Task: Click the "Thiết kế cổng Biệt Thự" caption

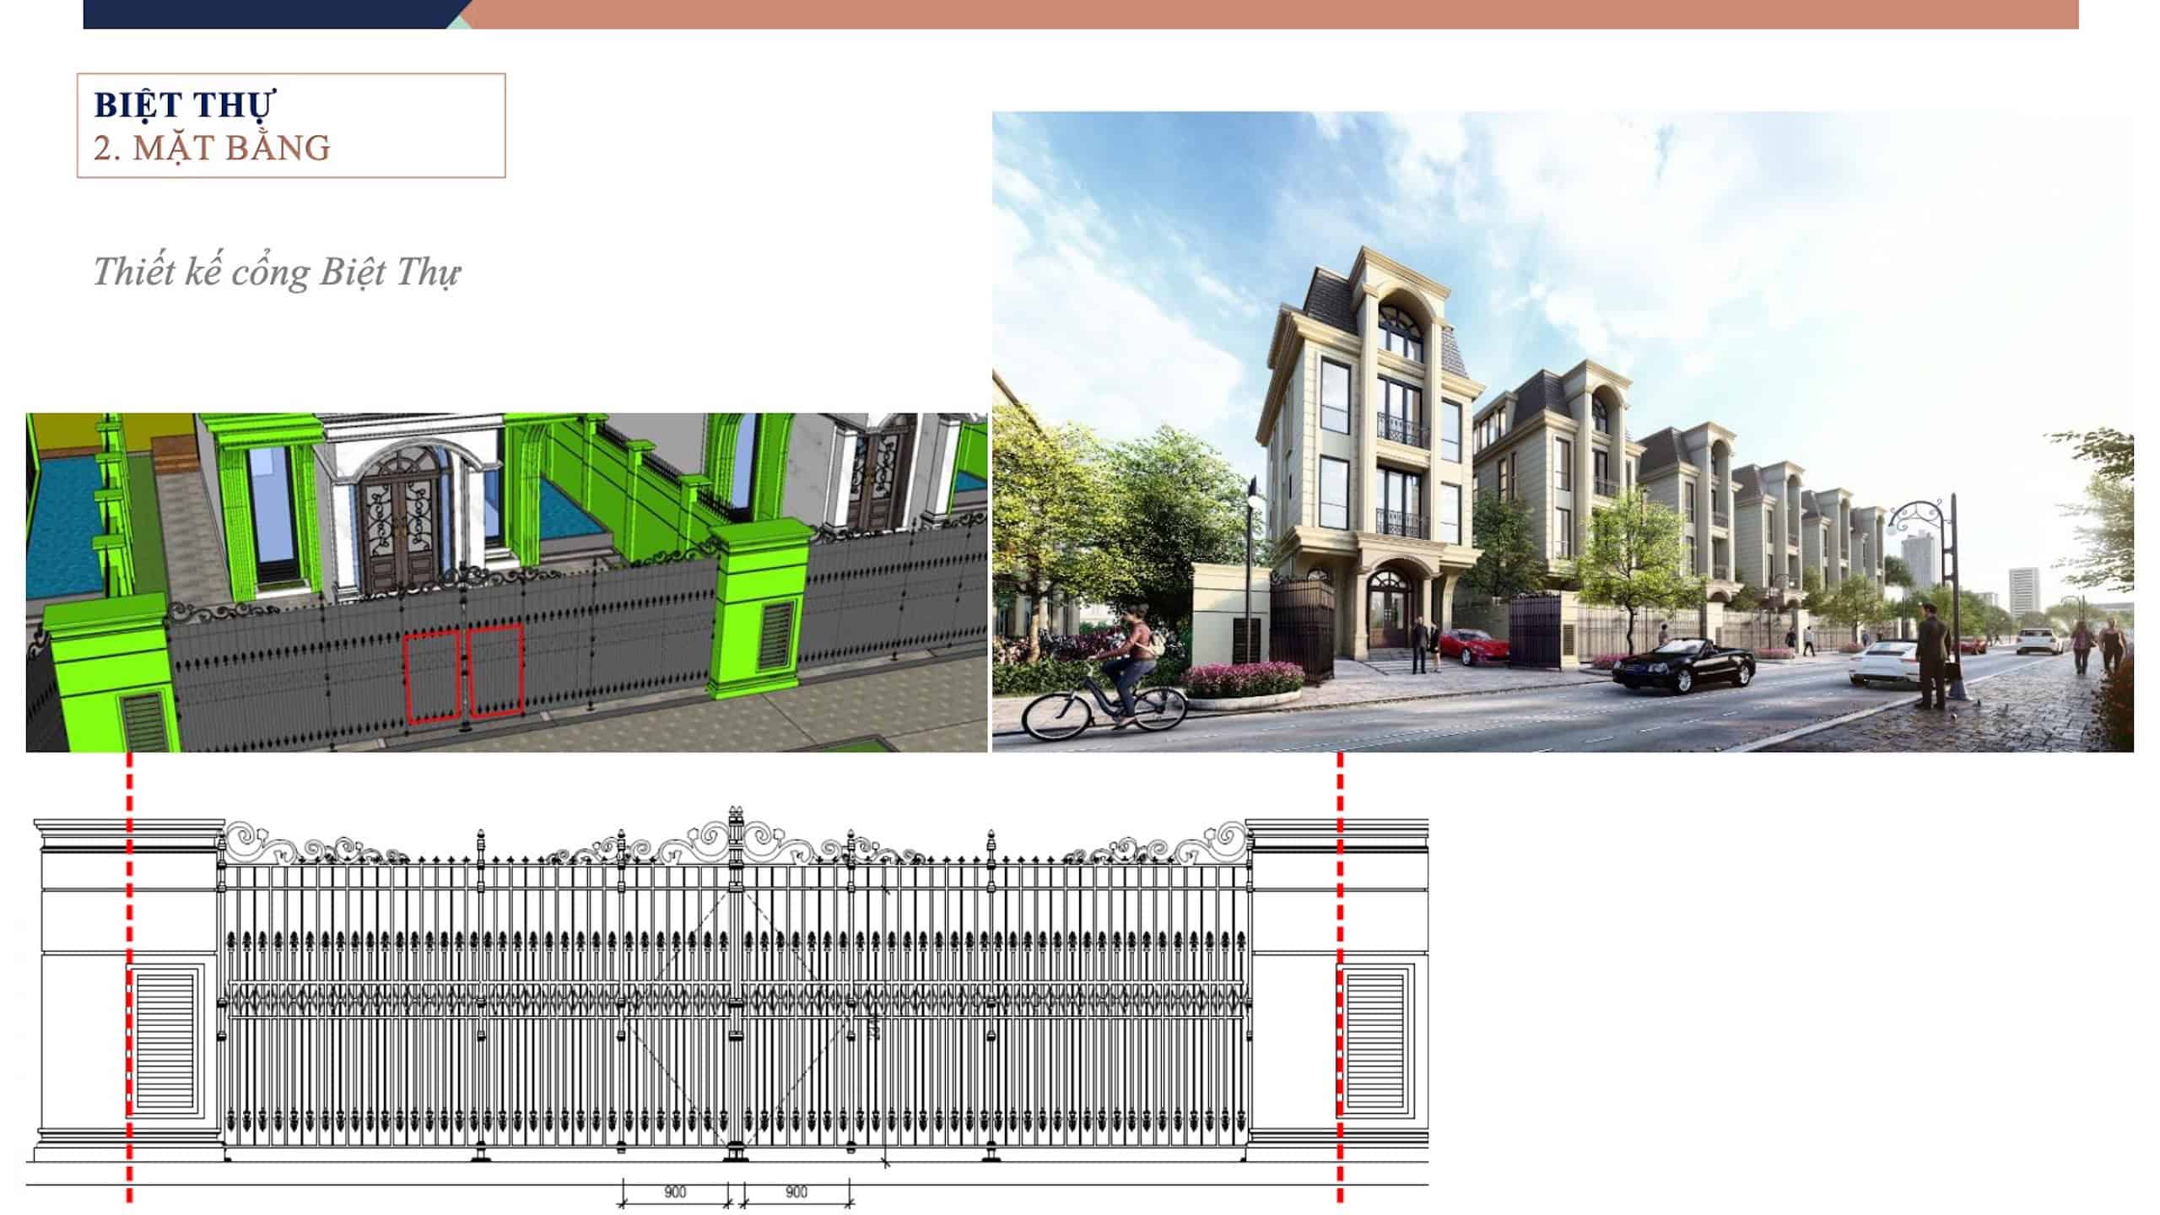Action: (277, 273)
